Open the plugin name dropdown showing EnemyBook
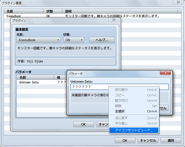Screen dimensions: 185x147 pos(39,40)
